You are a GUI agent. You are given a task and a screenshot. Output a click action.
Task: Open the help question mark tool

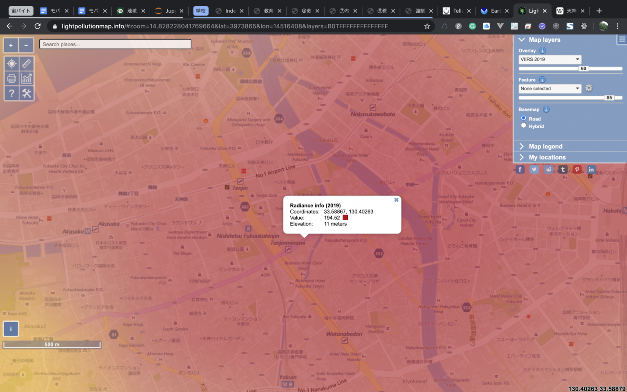[11, 94]
